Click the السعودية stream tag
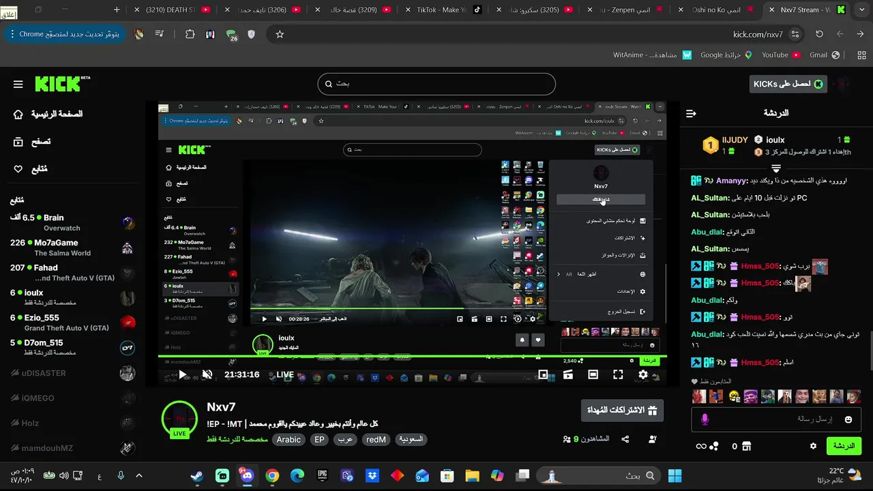This screenshot has height=491, width=873. pos(411,440)
